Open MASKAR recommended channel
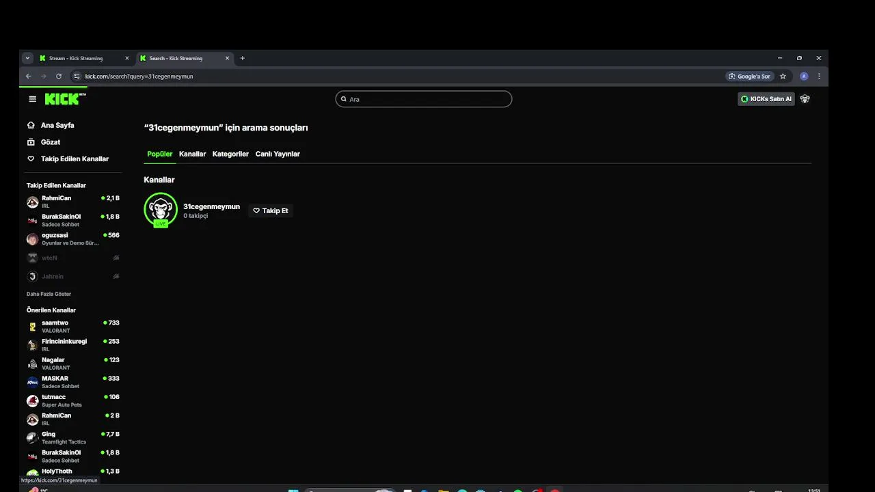875x492 pixels. coord(73,381)
